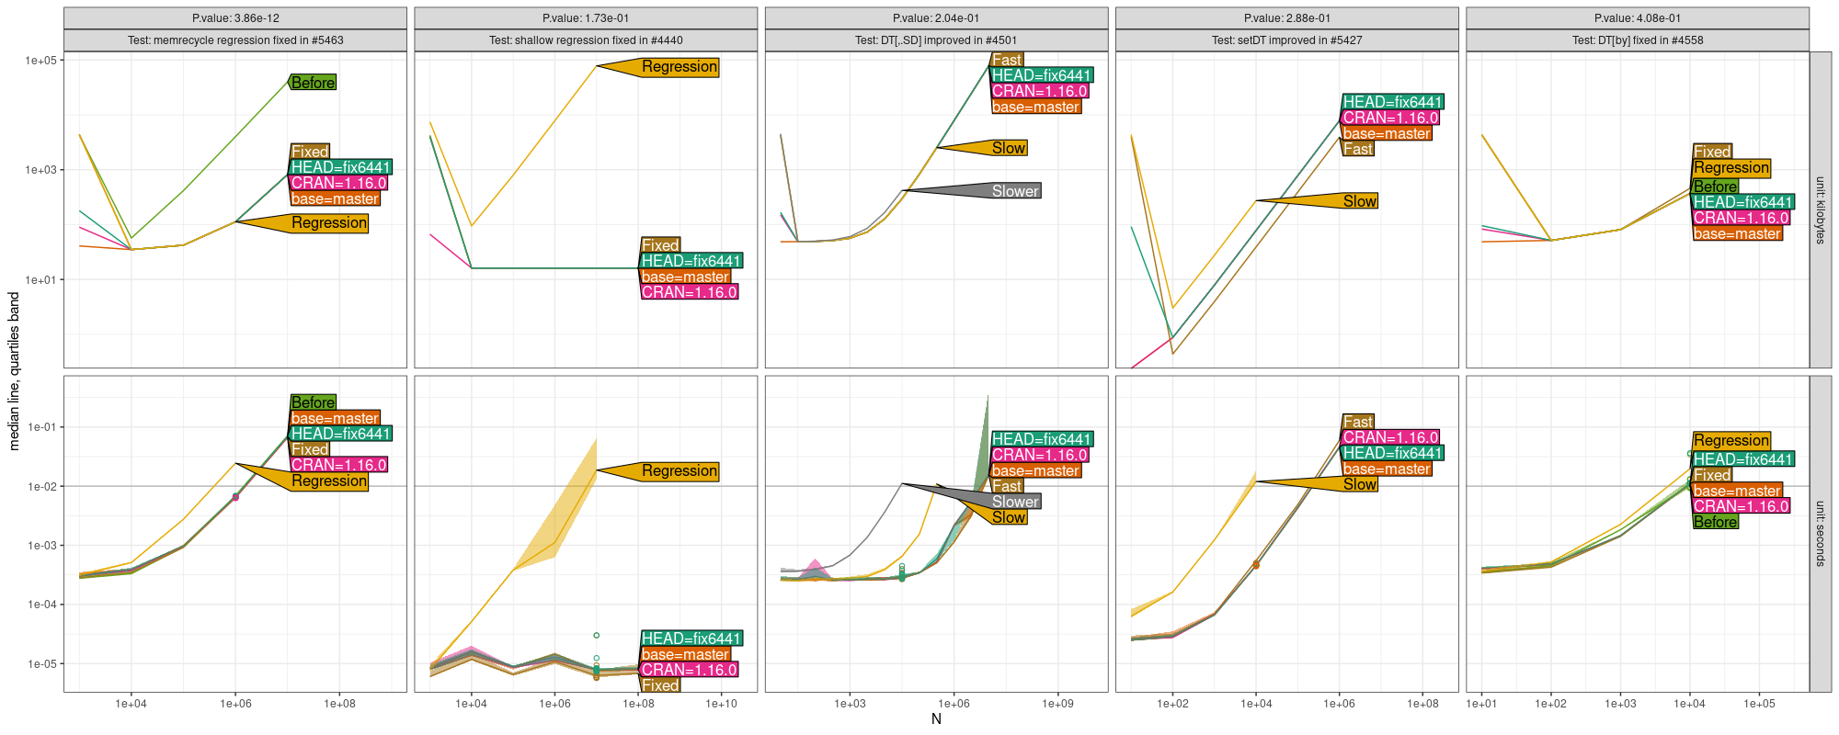Click 'Fixed' label in shallow seconds panel

point(660,685)
